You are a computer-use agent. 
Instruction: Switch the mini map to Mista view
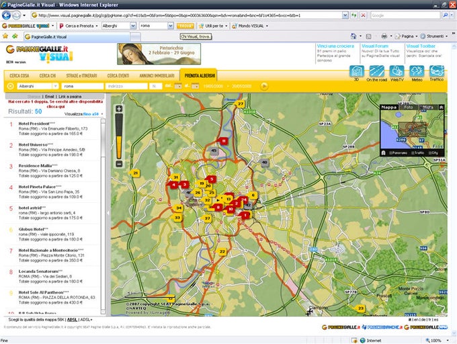(x=427, y=107)
